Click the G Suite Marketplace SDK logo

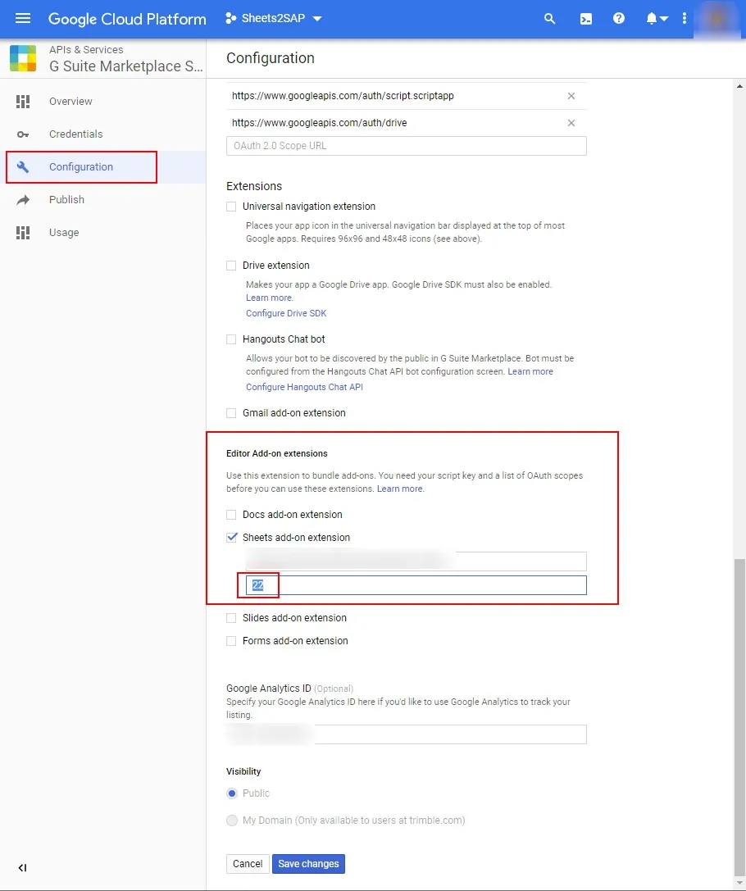[x=23, y=58]
